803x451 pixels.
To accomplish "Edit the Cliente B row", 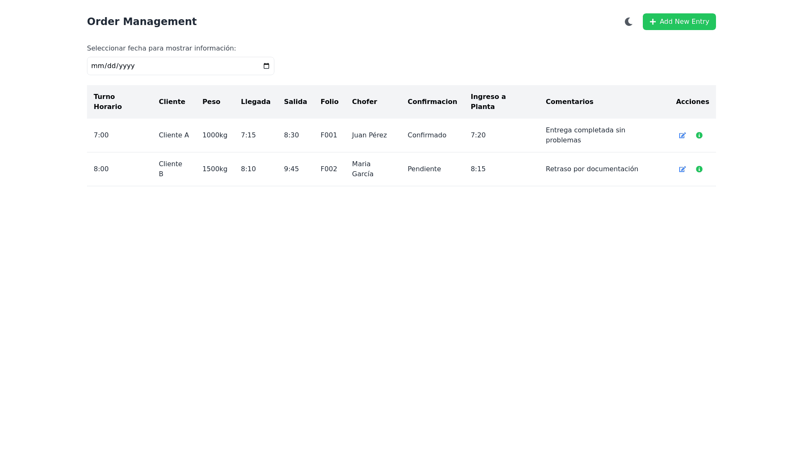I will (682, 169).
